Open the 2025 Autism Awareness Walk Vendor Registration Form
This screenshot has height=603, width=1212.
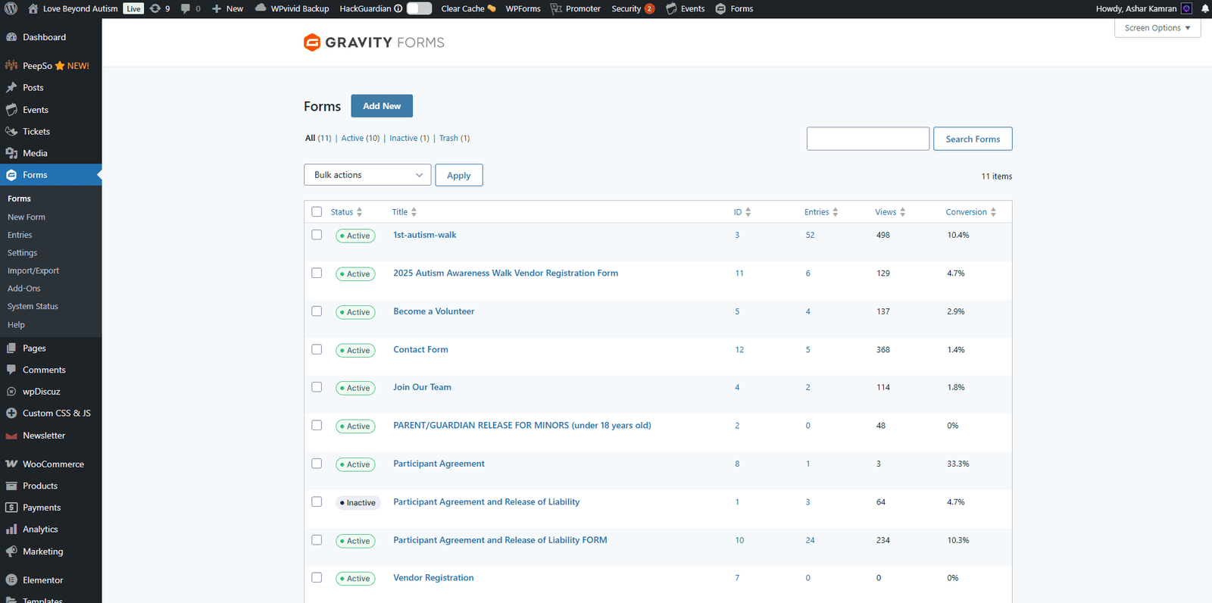(x=505, y=273)
